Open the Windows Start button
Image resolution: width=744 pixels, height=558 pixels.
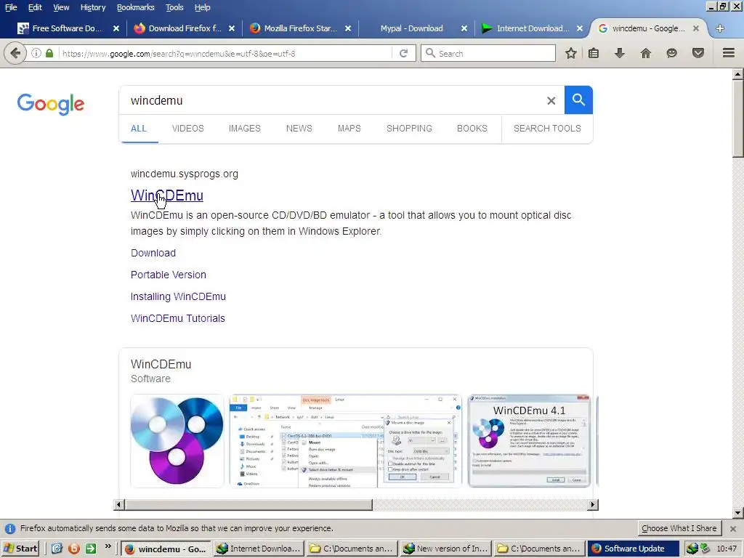[21, 549]
